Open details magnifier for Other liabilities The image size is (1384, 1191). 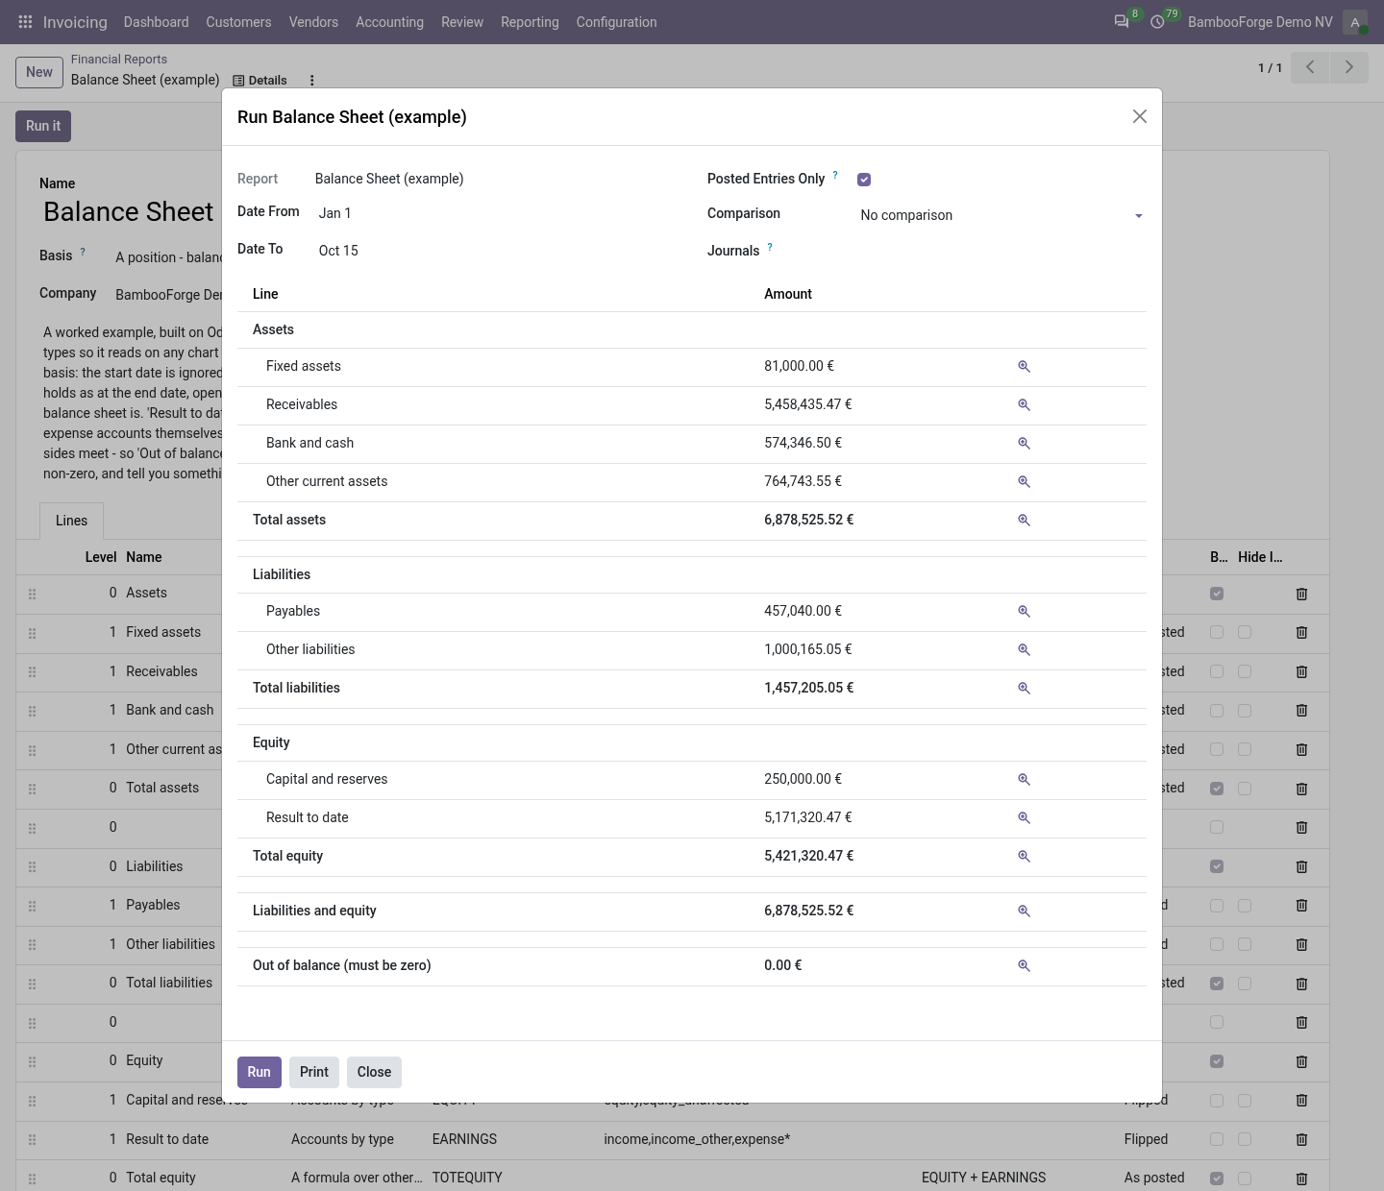pyautogui.click(x=1024, y=650)
